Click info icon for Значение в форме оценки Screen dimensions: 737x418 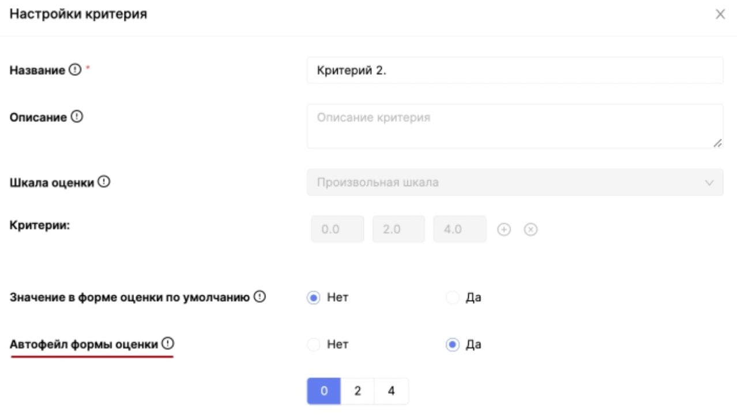pos(260,298)
